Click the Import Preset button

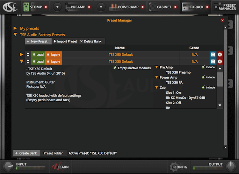(65, 41)
